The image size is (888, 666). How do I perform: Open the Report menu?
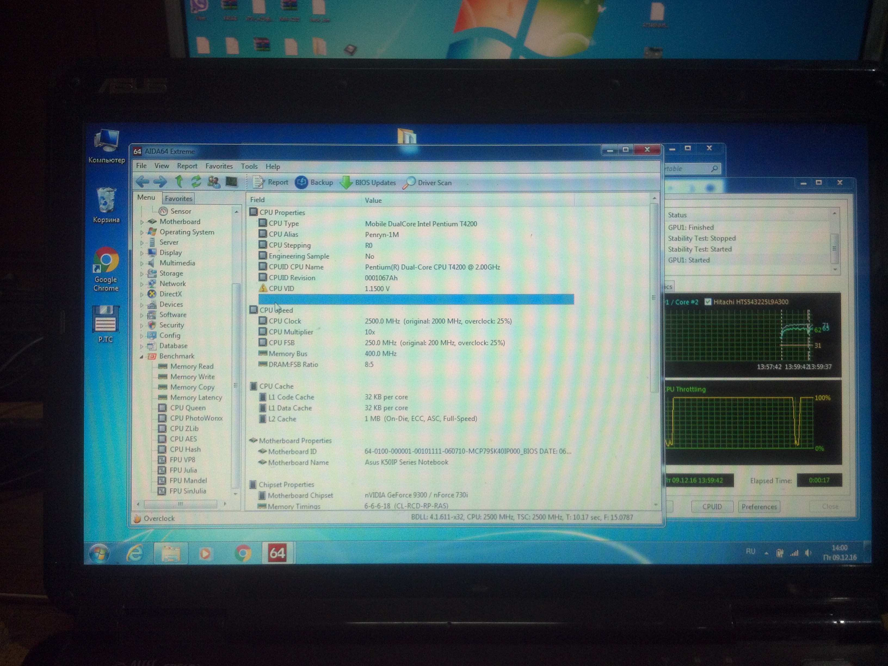coord(187,166)
